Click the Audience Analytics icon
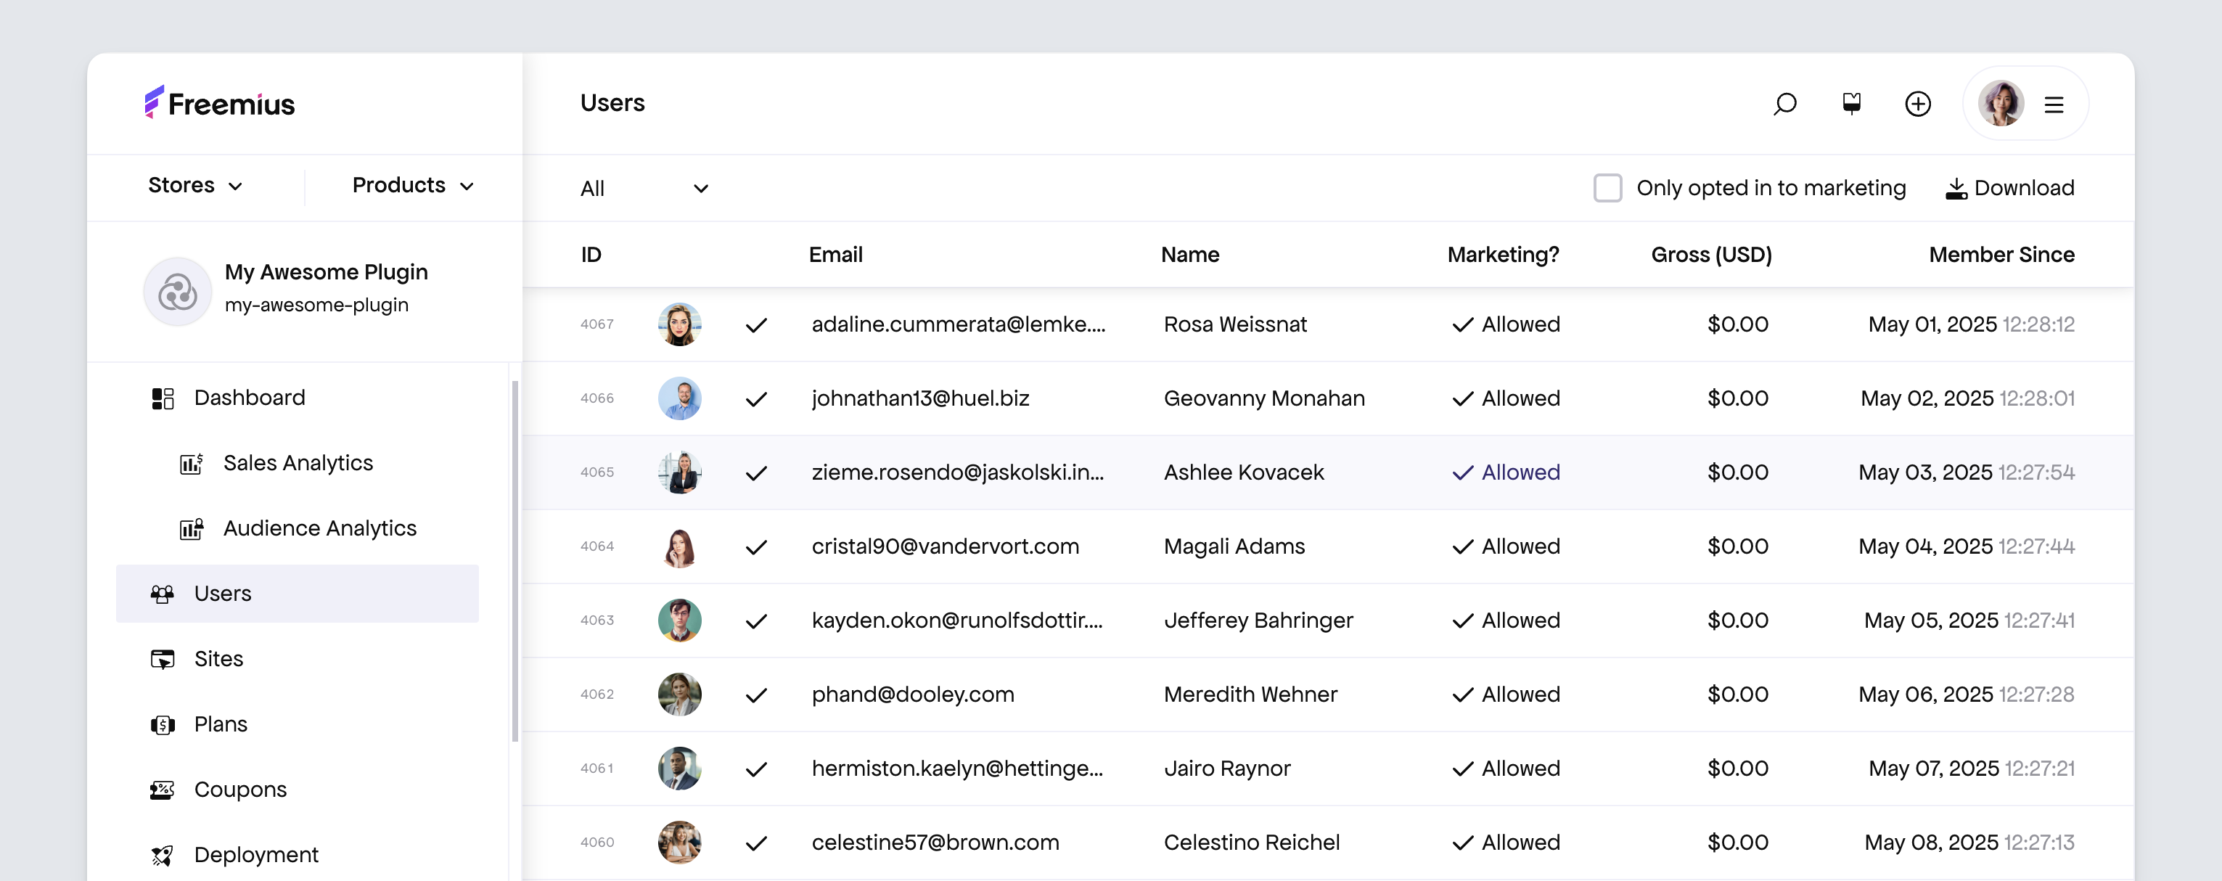2222x881 pixels. [192, 529]
